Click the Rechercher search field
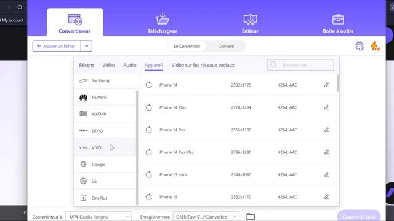Image resolution: width=394 pixels, height=221 pixels. [x=300, y=65]
